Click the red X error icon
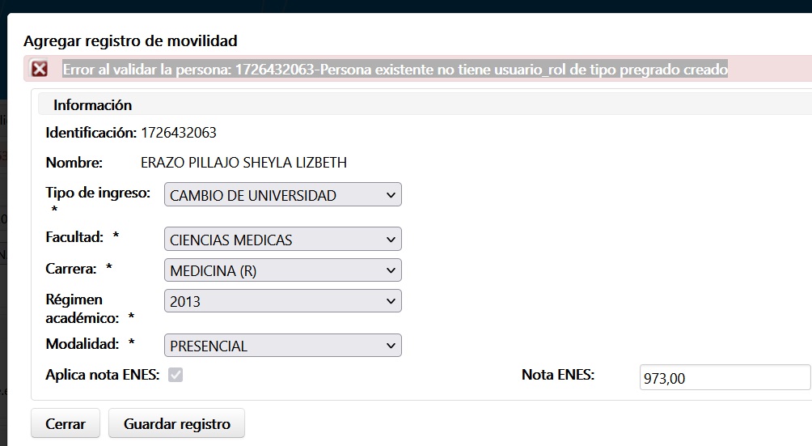 (40, 68)
